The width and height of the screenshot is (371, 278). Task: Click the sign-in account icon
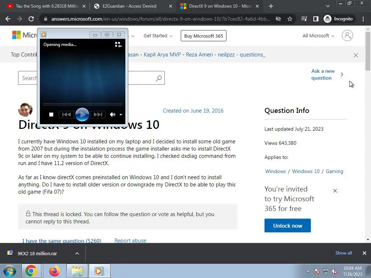click(x=347, y=35)
